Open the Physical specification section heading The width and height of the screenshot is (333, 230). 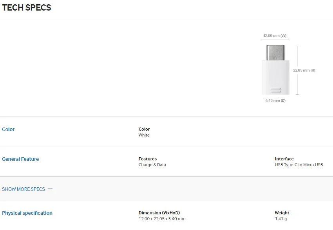27,213
